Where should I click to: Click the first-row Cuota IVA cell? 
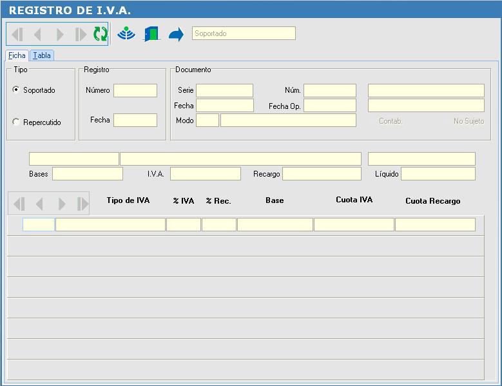coord(354,224)
